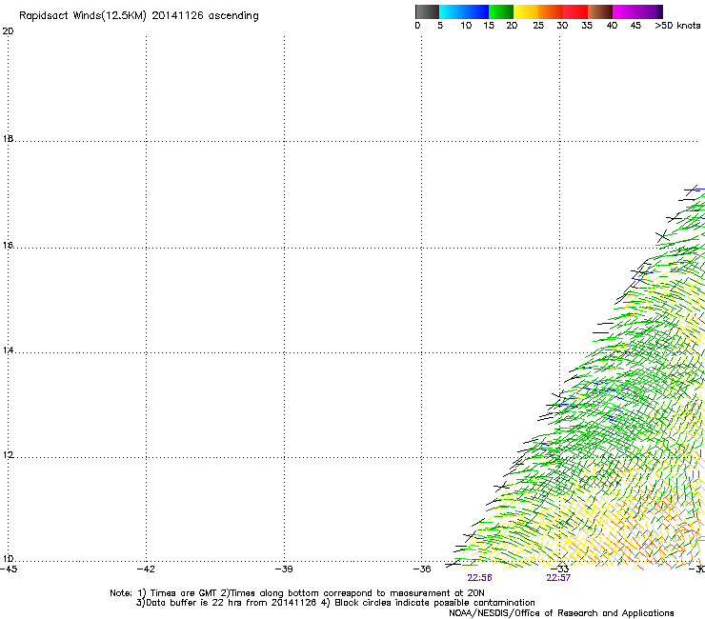Click the longitude label -45
This screenshot has width=705, height=619.
point(8,569)
